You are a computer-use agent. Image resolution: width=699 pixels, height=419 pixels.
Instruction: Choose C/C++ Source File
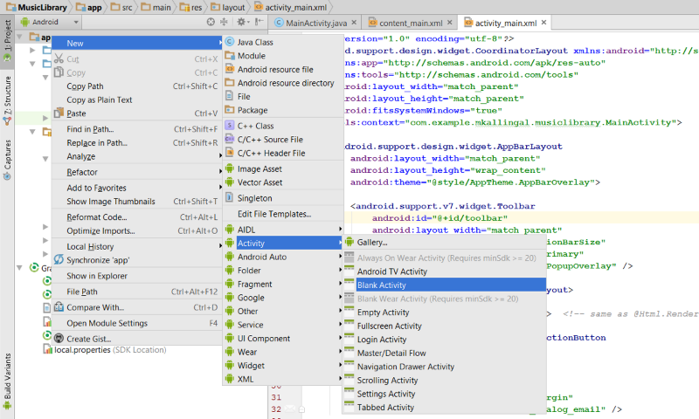pyautogui.click(x=283, y=140)
